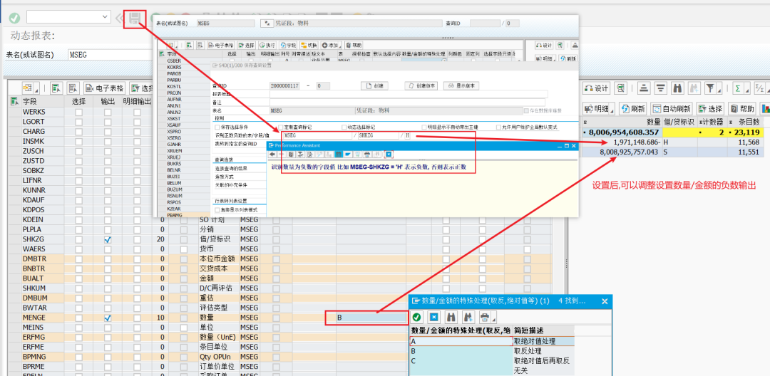770x376 pixels.
Task: Select the result cell 1,971,148.686-
Action: pyautogui.click(x=622, y=142)
